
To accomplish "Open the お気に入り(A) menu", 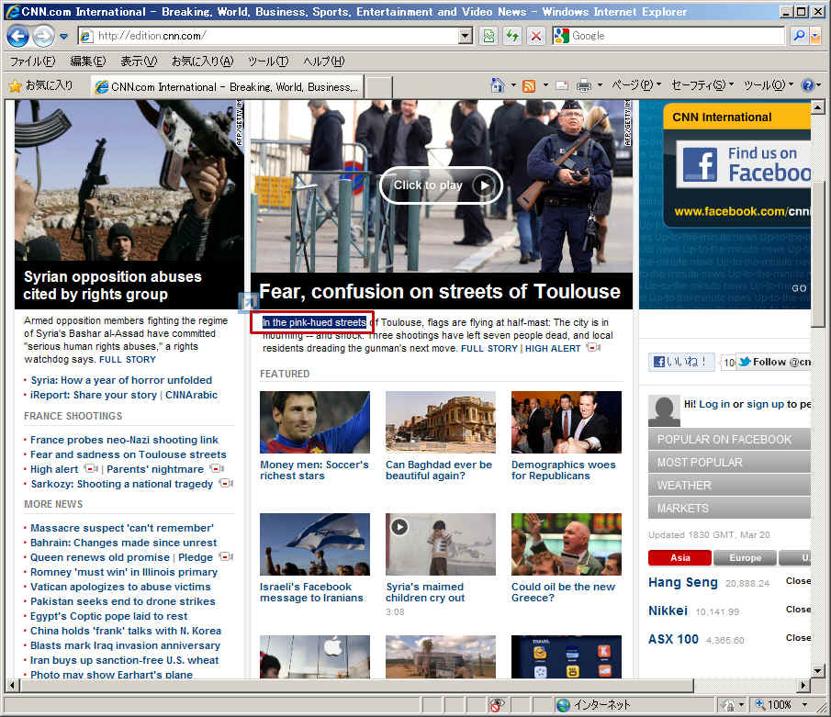I will pos(202,62).
